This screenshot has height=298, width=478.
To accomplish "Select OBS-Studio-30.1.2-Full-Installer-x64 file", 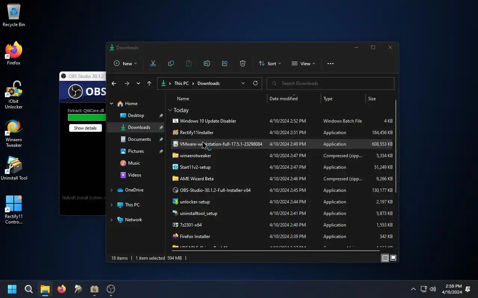I will coord(282,190).
